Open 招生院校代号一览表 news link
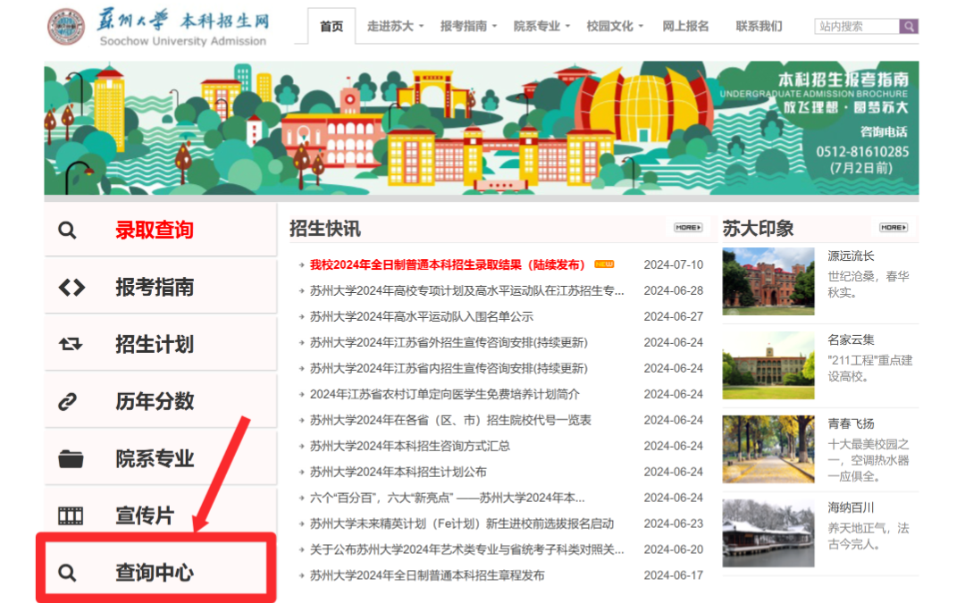The height and width of the screenshot is (603, 965). pyautogui.click(x=450, y=420)
